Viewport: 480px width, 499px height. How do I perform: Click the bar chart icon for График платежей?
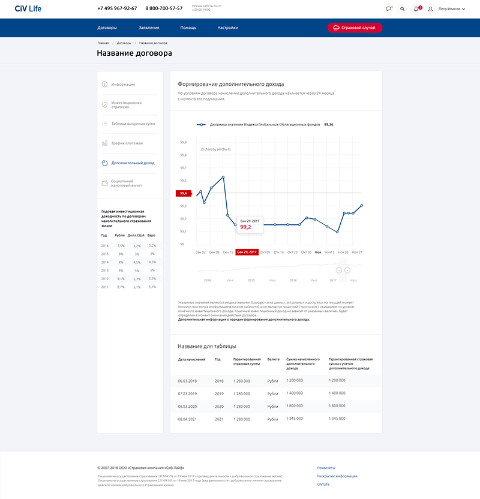[104, 143]
